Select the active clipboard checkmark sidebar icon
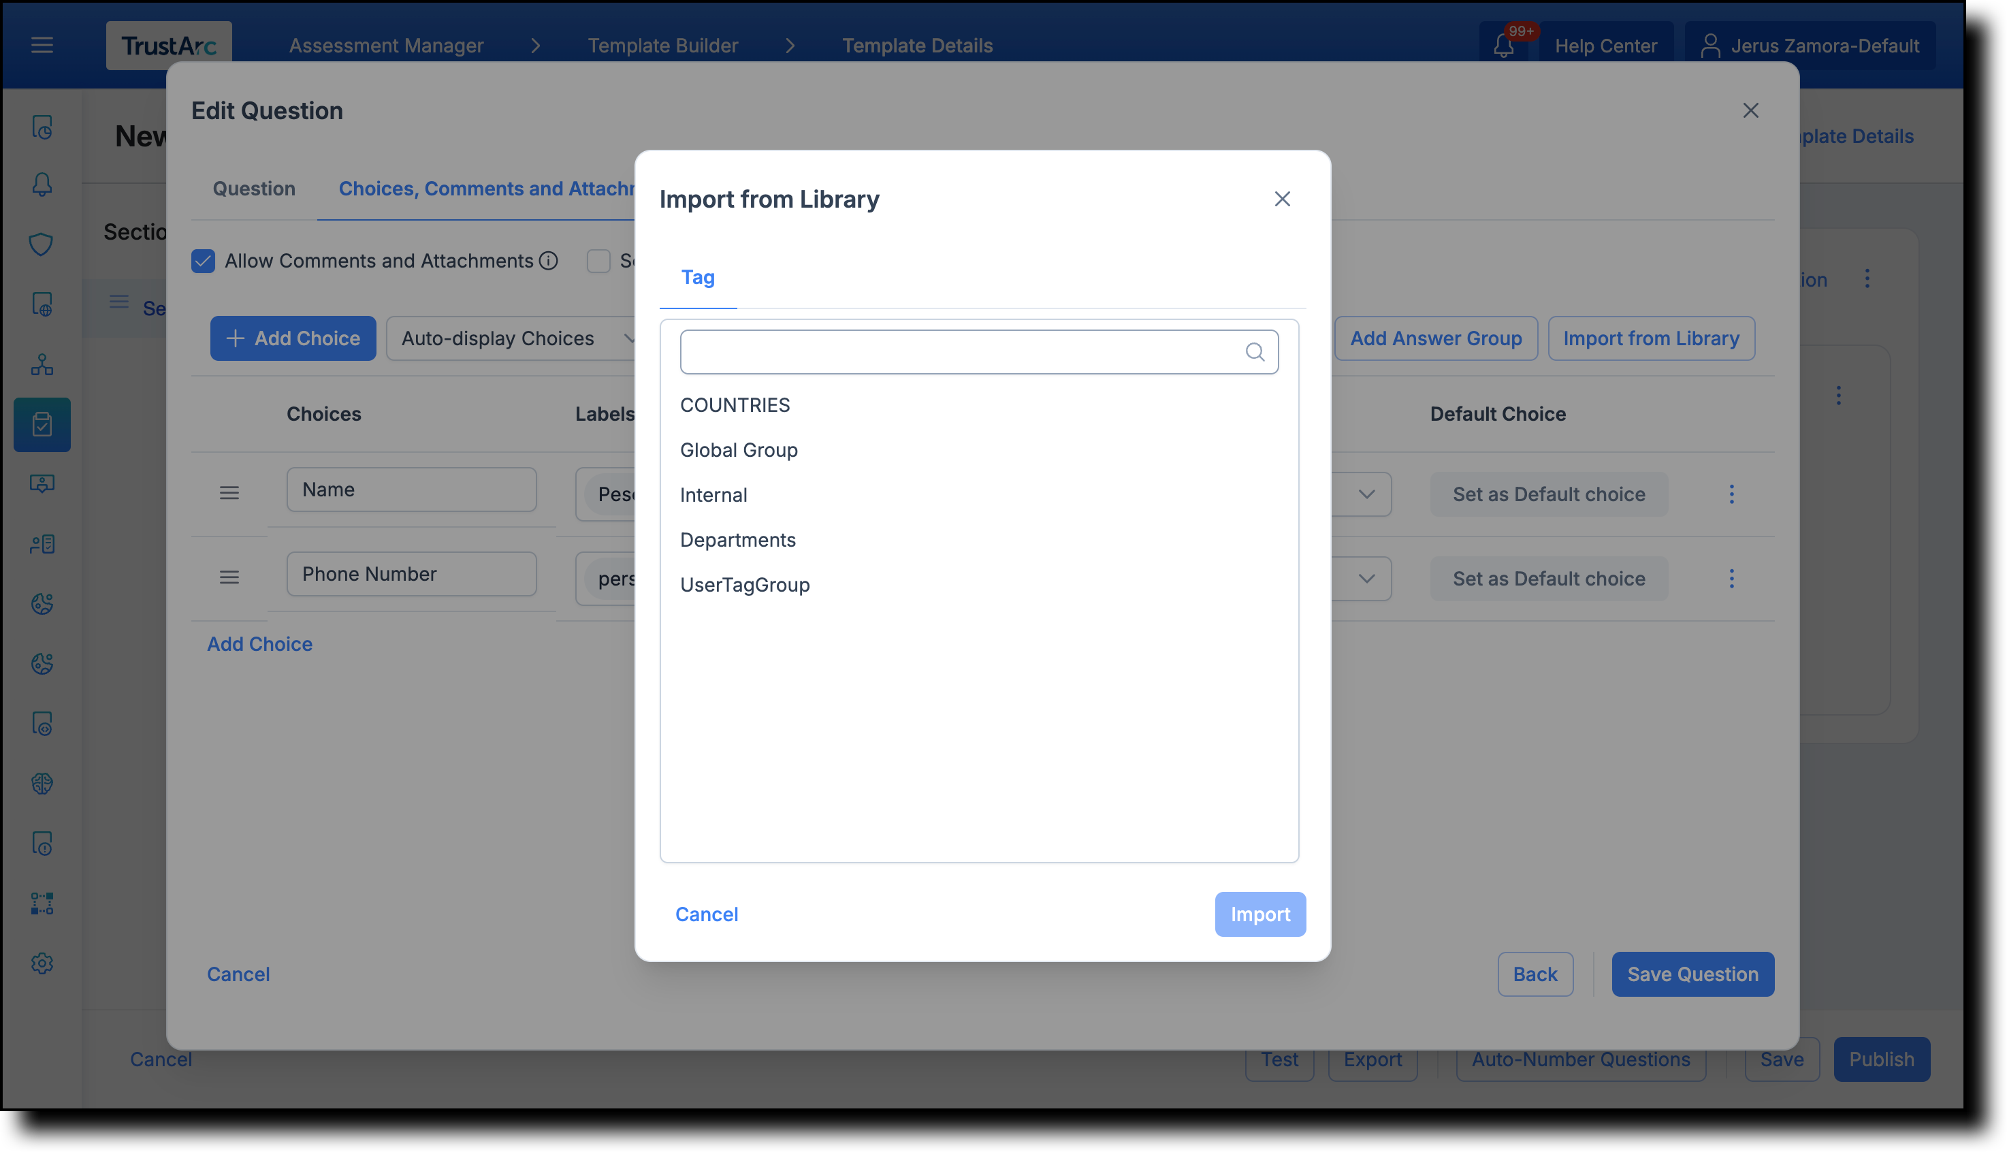The width and height of the screenshot is (2007, 1152). pyautogui.click(x=42, y=424)
